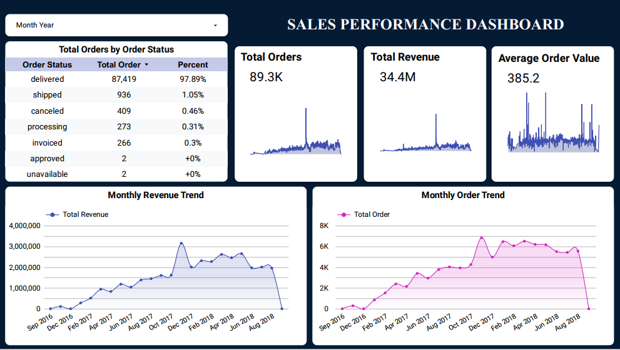Click the Monthly Revenue Trend chart title

click(156, 195)
